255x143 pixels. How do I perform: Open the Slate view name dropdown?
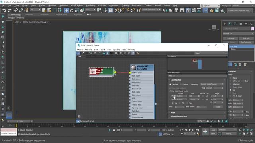[x=211, y=53]
